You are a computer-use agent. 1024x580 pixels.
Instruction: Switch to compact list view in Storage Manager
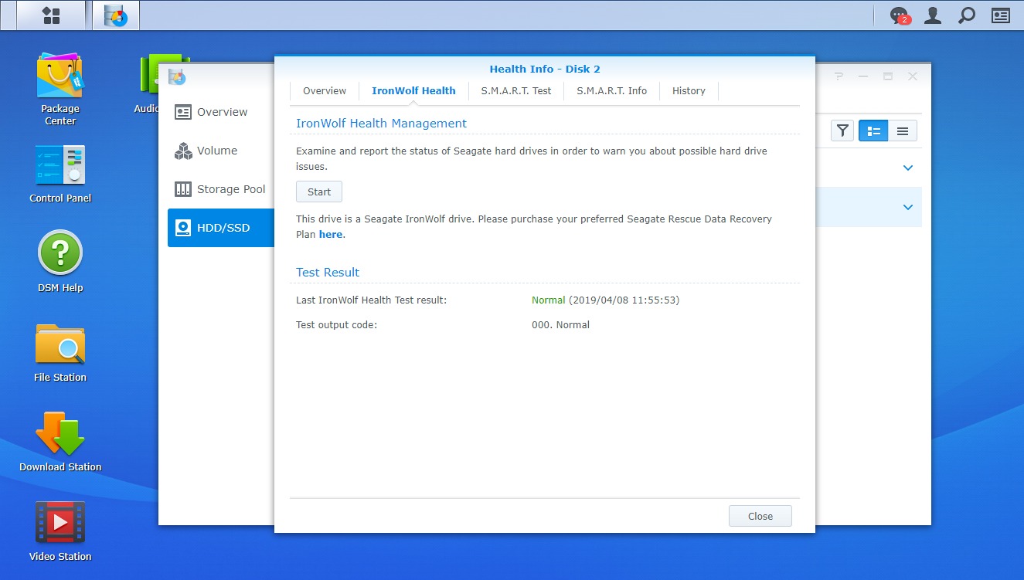tap(902, 131)
